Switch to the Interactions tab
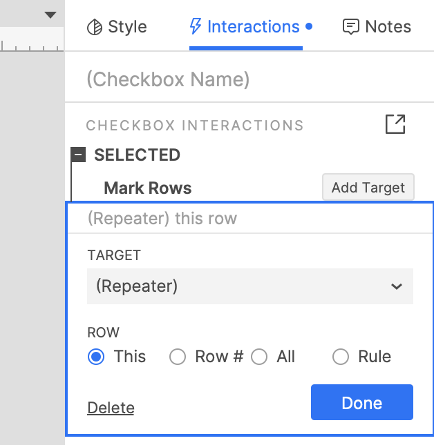This screenshot has height=445, width=434. point(245,27)
